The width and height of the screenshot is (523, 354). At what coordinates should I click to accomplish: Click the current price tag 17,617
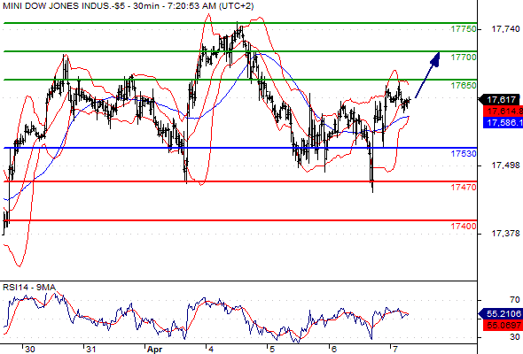coord(500,100)
